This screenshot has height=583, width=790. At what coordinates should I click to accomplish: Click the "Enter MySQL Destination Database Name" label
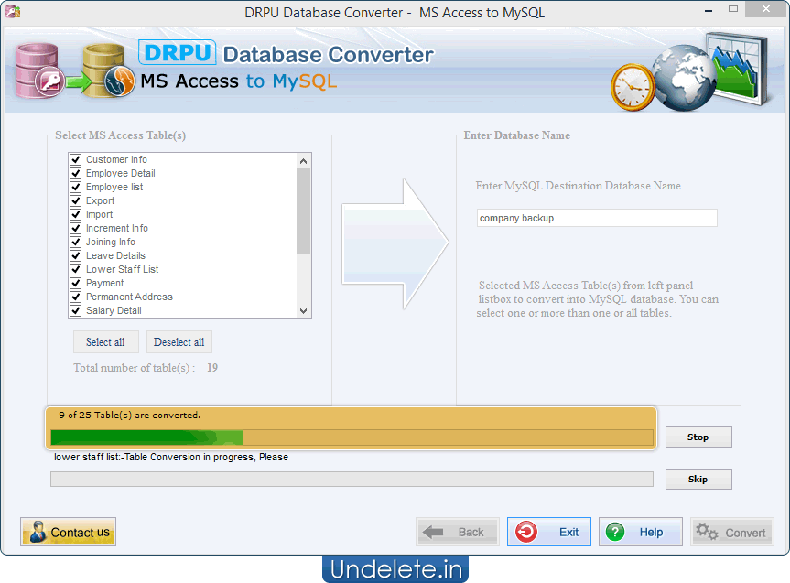tap(578, 186)
